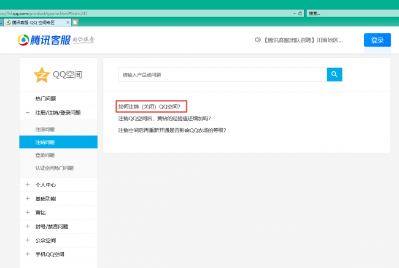The height and width of the screenshot is (268, 399).
Task: Open a new browser tab
Action: [x=76, y=22]
